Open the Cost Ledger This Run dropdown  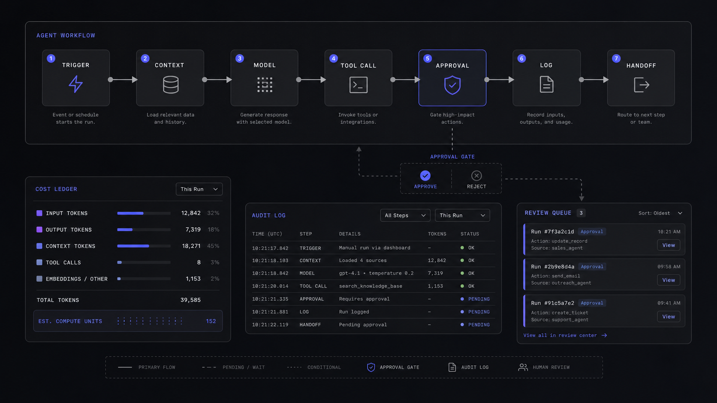click(199, 189)
